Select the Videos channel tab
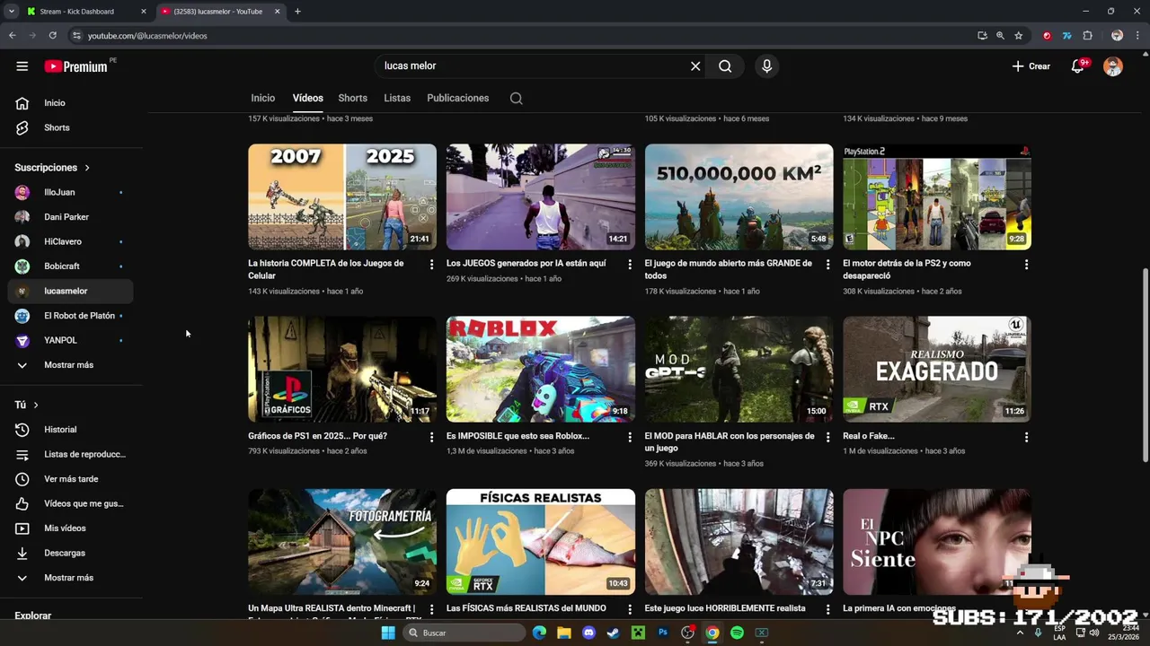This screenshot has height=646, width=1150. (x=307, y=99)
